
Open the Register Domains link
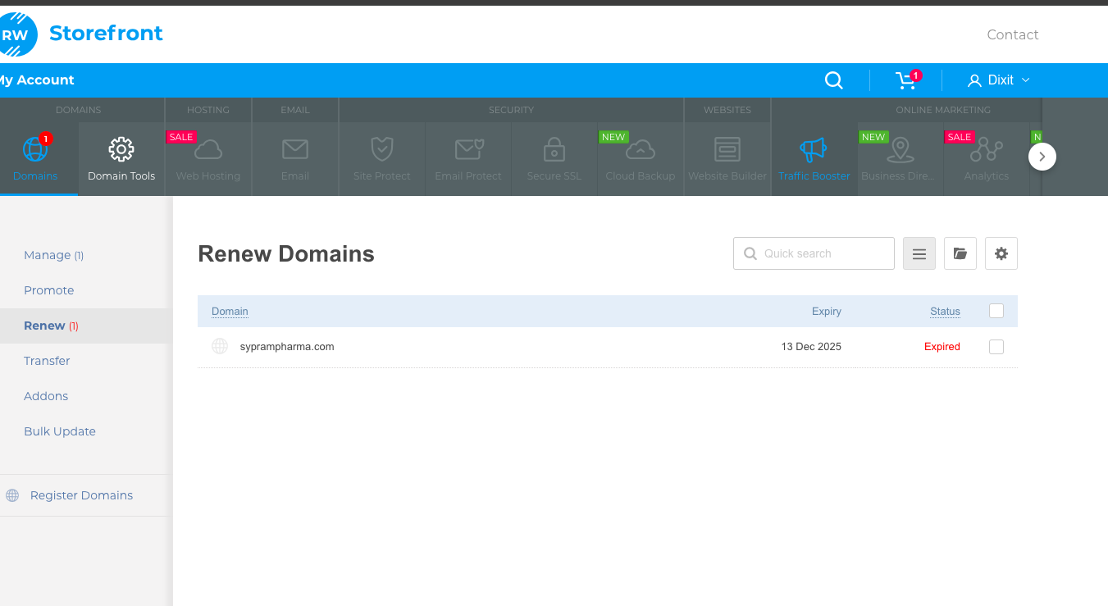click(x=81, y=495)
